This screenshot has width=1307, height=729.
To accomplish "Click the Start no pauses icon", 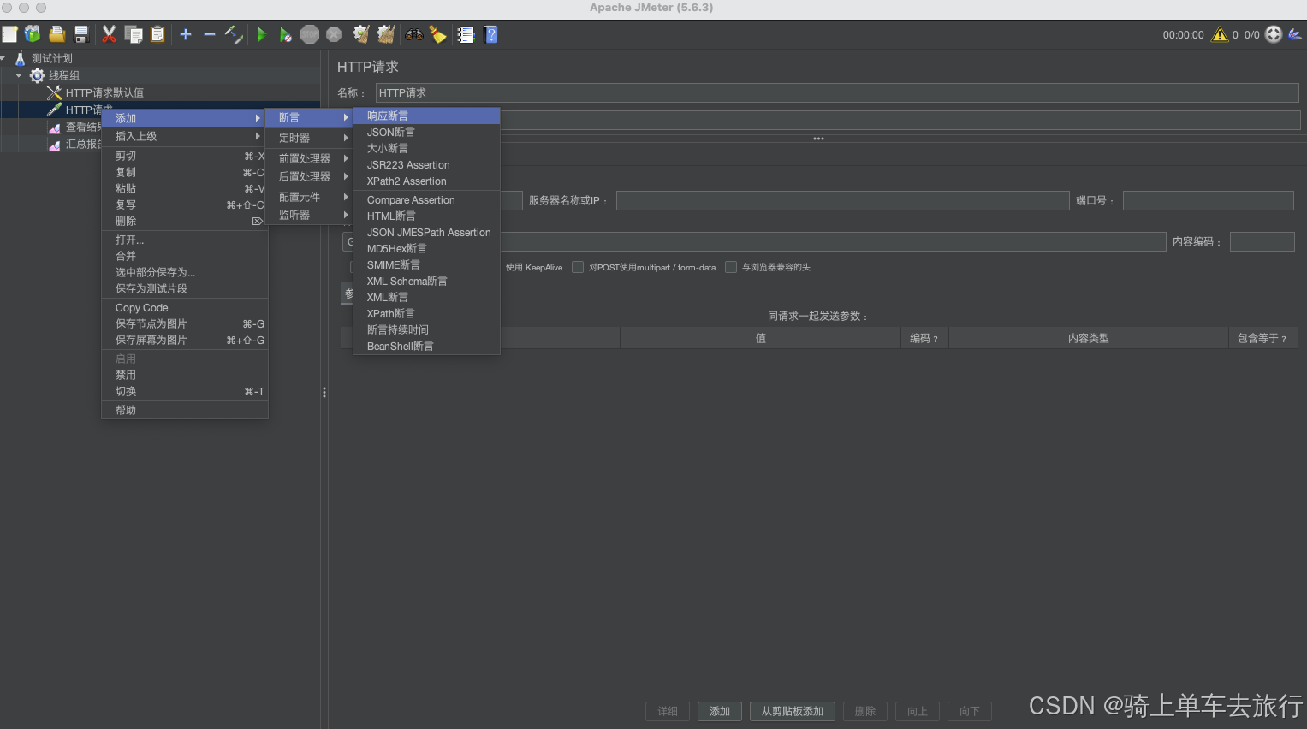I will pyautogui.click(x=286, y=34).
